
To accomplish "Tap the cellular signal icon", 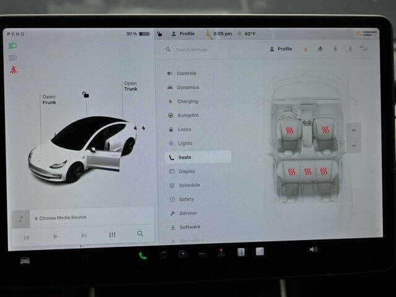I will click(364, 48).
